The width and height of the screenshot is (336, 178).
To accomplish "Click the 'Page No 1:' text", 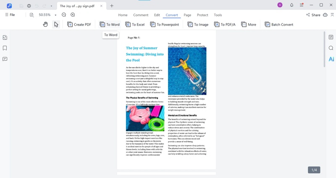I will pos(134,38).
